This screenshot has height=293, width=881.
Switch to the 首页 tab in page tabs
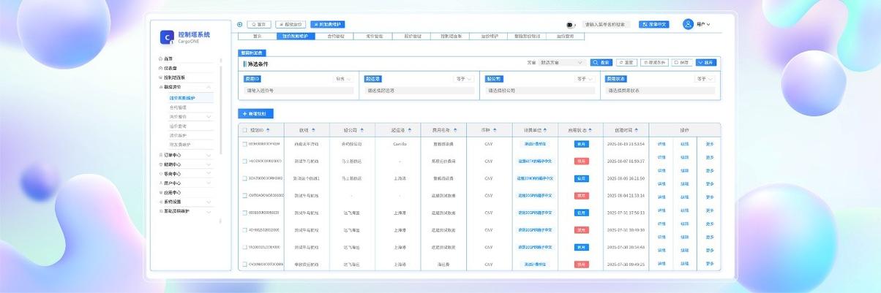tap(257, 35)
